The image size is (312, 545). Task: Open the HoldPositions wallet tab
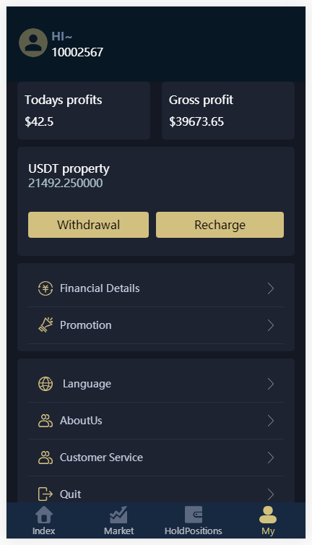193,520
